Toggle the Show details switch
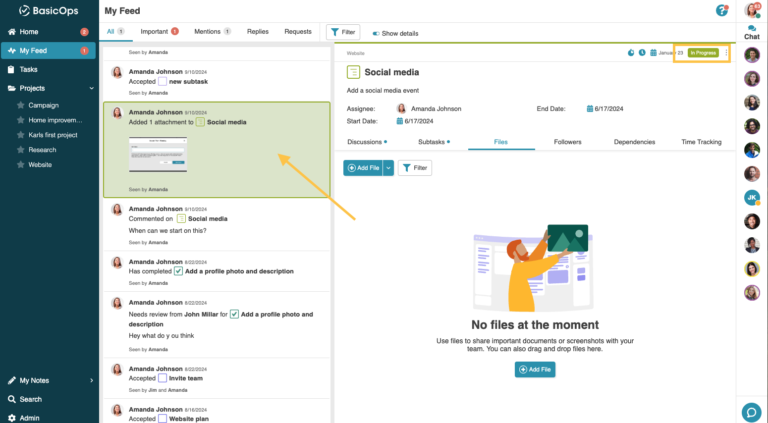 pos(376,34)
